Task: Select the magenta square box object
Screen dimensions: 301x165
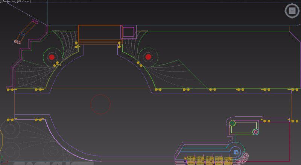Action: pyautogui.click(x=128, y=32)
